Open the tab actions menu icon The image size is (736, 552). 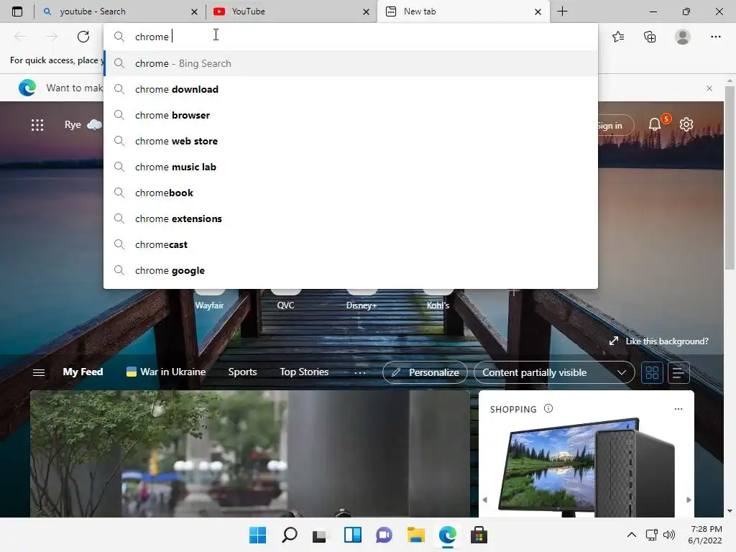click(17, 11)
